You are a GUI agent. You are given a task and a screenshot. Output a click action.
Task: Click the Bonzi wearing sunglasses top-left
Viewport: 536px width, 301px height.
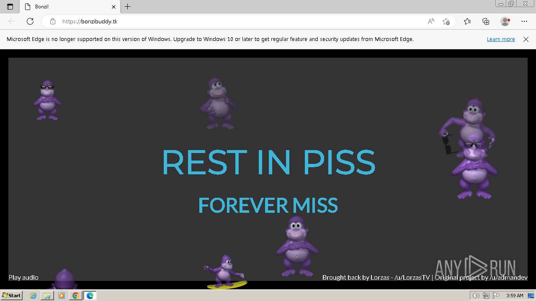[x=47, y=100]
